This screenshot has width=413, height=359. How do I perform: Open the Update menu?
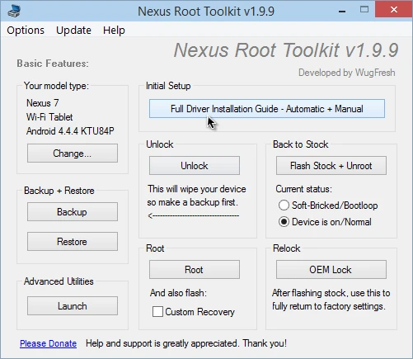[x=73, y=31]
